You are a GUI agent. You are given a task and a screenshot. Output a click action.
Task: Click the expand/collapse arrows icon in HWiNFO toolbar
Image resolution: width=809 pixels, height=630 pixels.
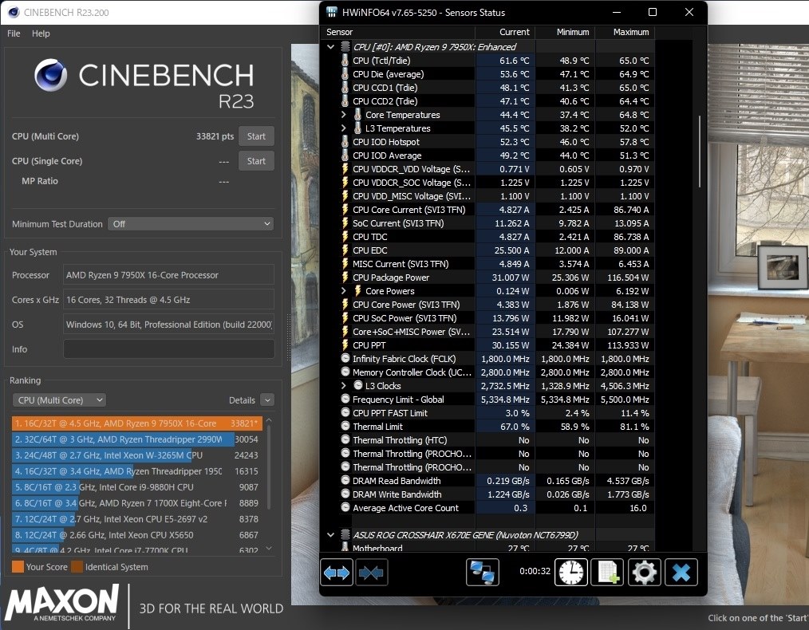tap(337, 573)
